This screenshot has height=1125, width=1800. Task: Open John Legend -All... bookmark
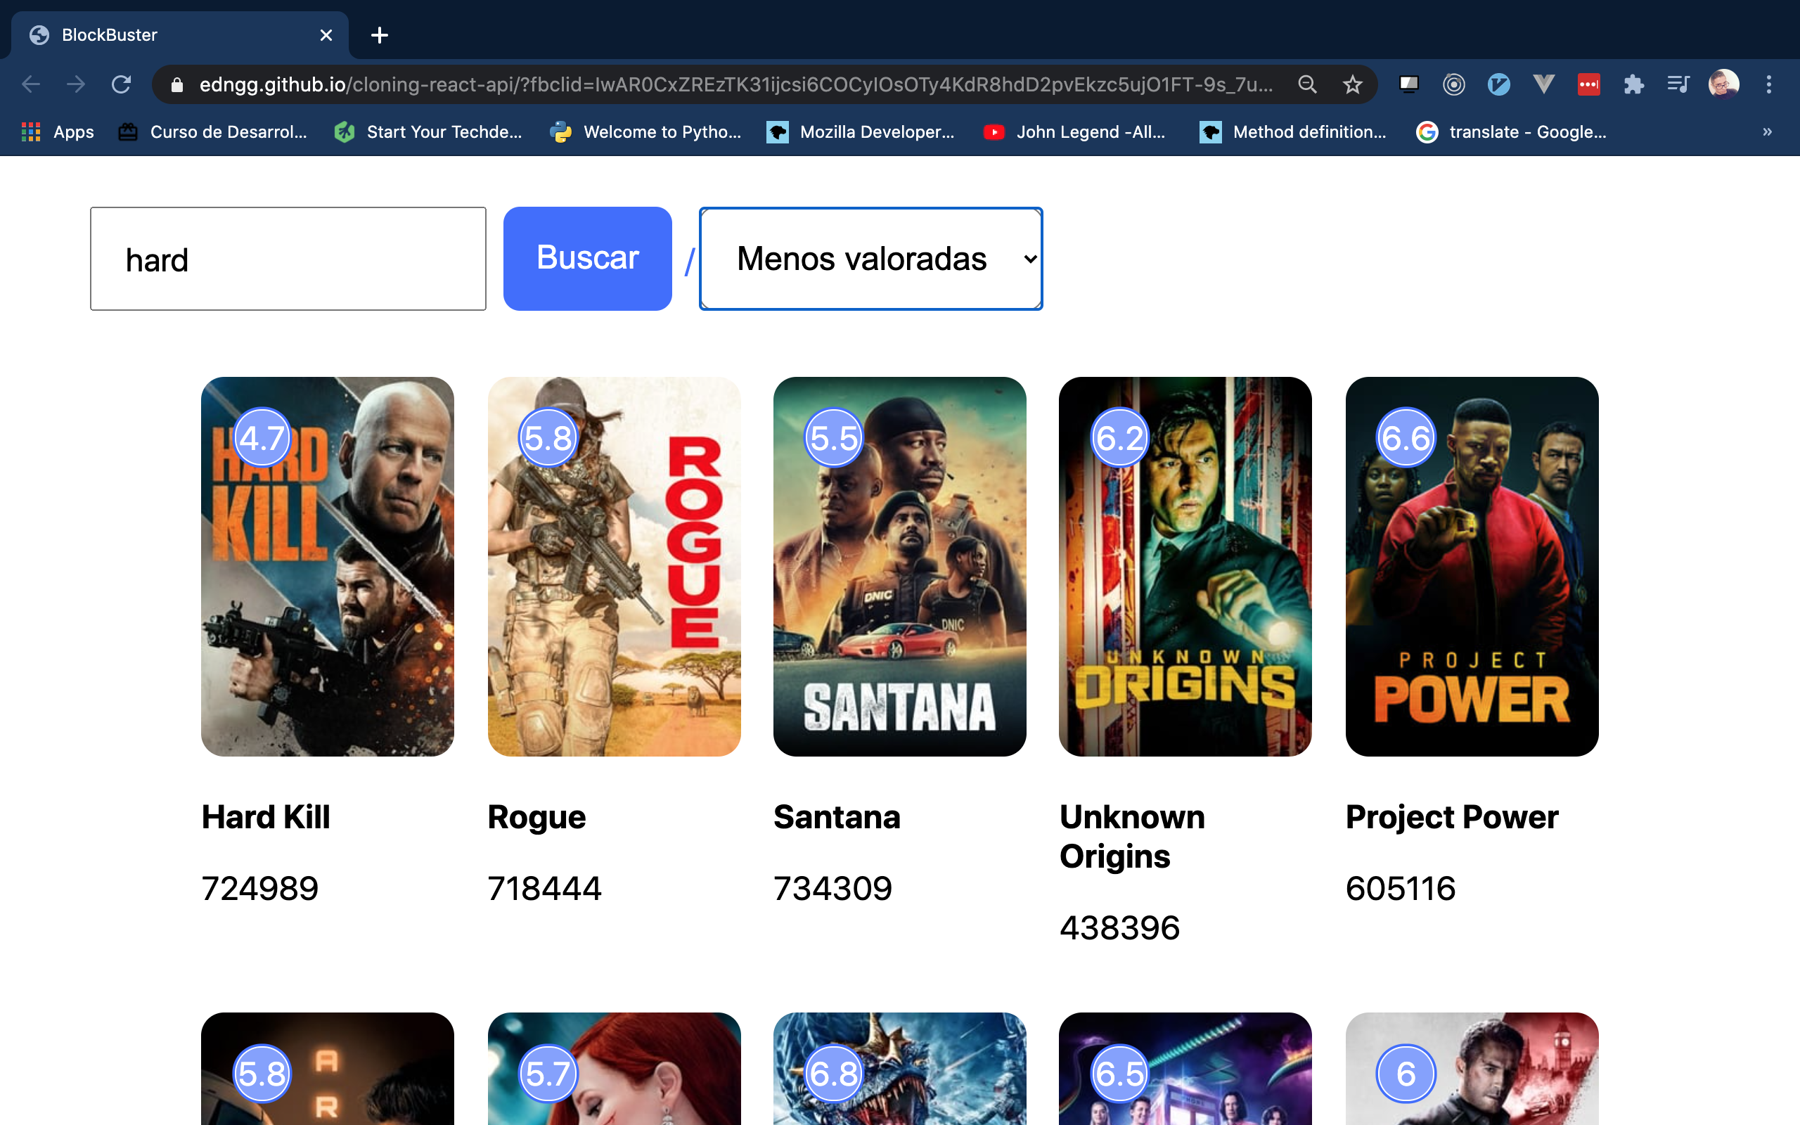pos(1074,131)
